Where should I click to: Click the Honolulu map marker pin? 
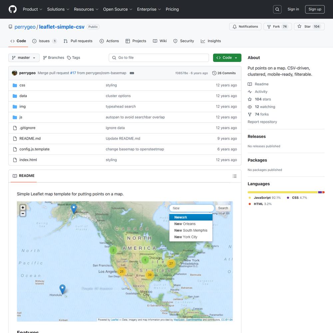coord(63,289)
